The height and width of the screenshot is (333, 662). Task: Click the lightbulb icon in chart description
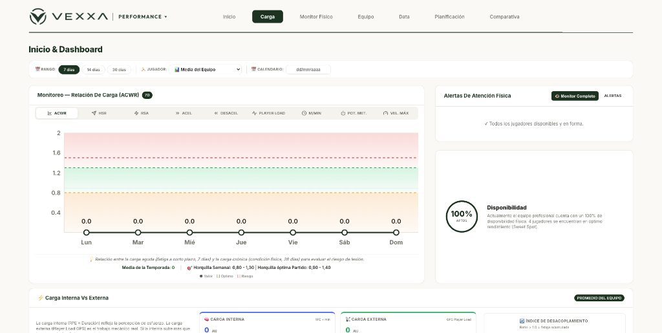(x=91, y=259)
